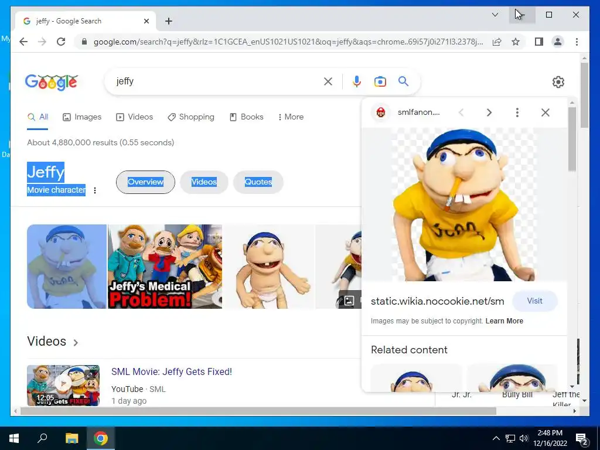Image resolution: width=600 pixels, height=450 pixels.
Task: Select the Quotes chip
Action: 258,182
